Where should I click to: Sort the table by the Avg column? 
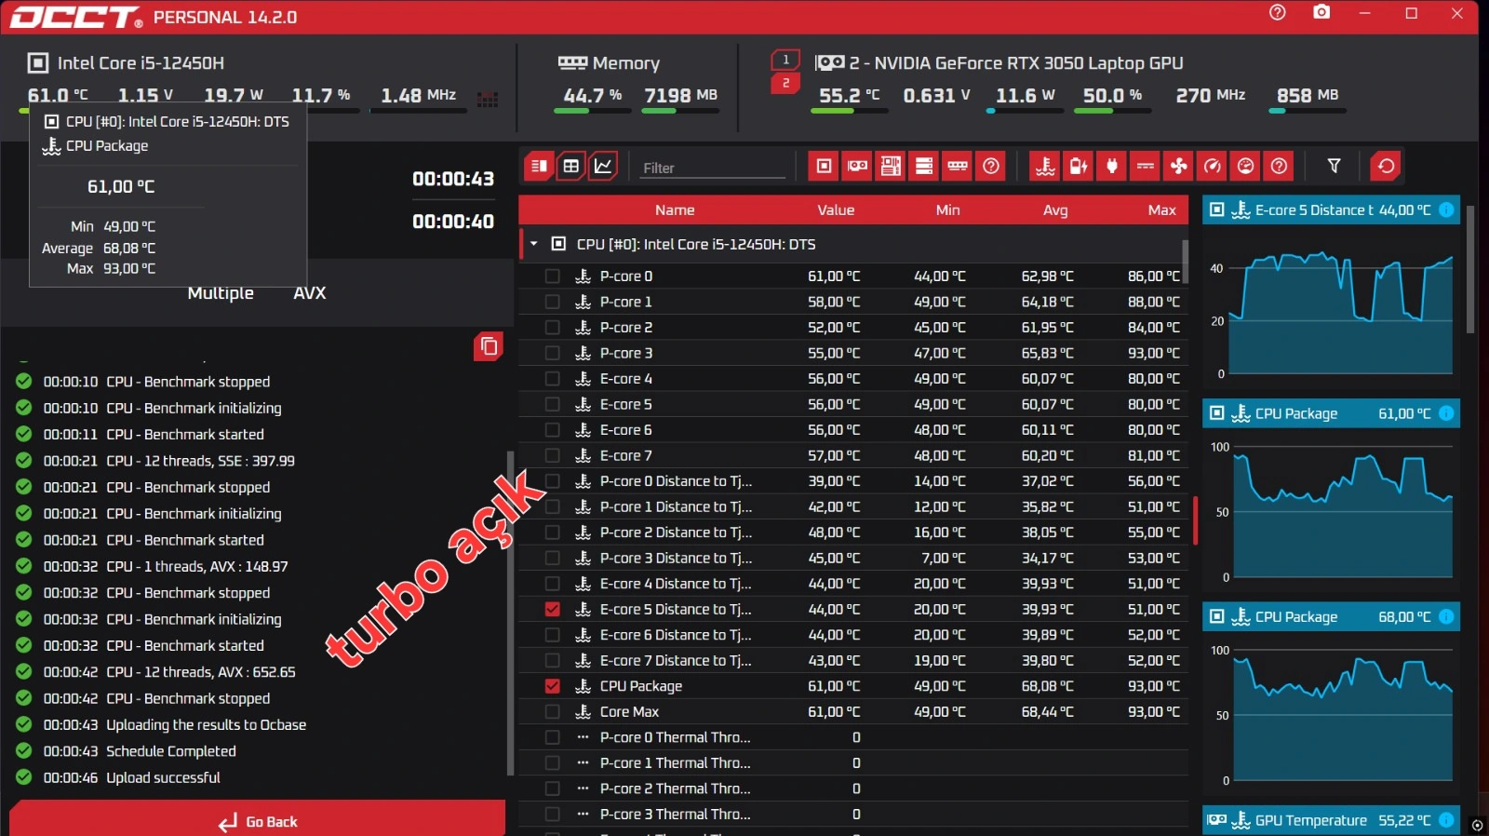tap(1055, 210)
